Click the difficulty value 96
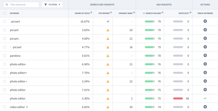The height and width of the screenshot is (111, 218). tap(187, 99)
